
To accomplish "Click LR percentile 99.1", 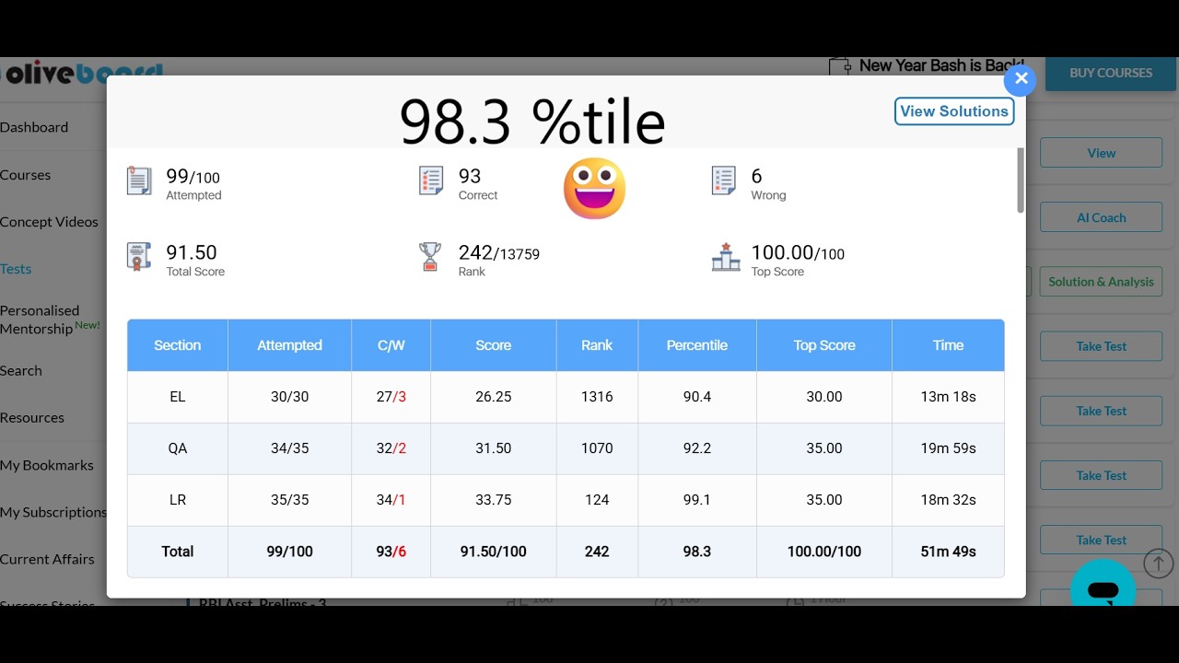I will coord(697,500).
